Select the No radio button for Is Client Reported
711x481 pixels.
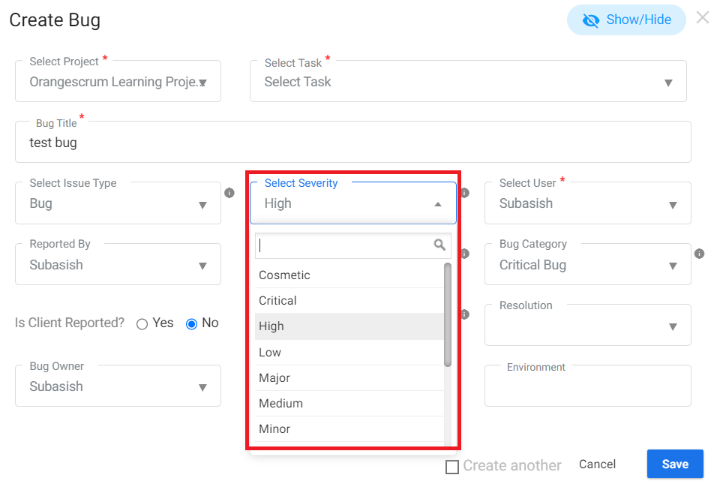pos(191,324)
